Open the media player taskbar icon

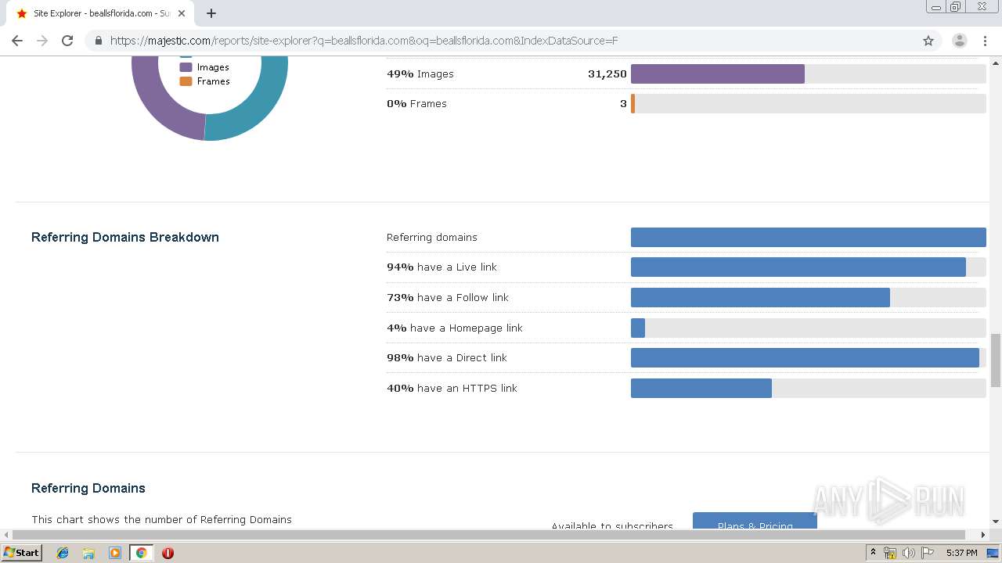115,553
